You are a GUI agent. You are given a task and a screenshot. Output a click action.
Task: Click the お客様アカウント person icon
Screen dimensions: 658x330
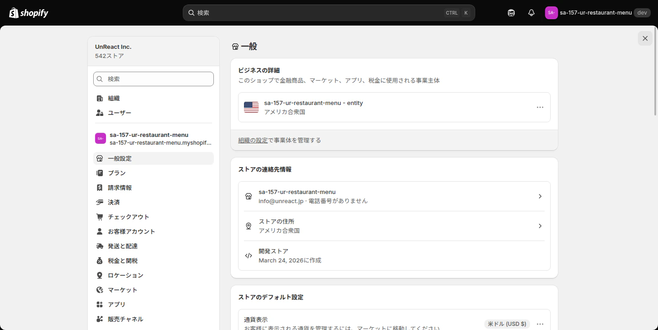click(100, 231)
